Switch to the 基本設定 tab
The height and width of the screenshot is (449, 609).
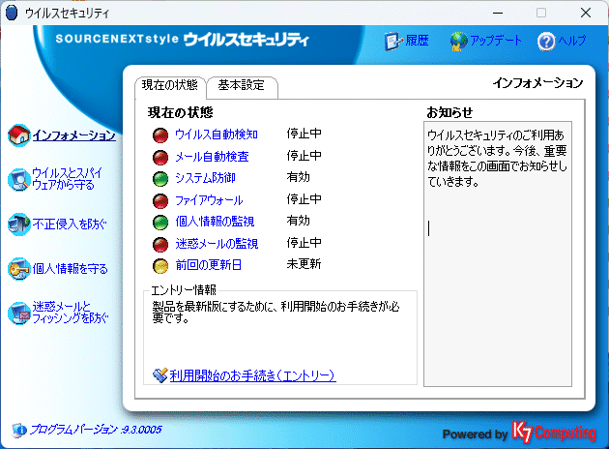pyautogui.click(x=242, y=85)
